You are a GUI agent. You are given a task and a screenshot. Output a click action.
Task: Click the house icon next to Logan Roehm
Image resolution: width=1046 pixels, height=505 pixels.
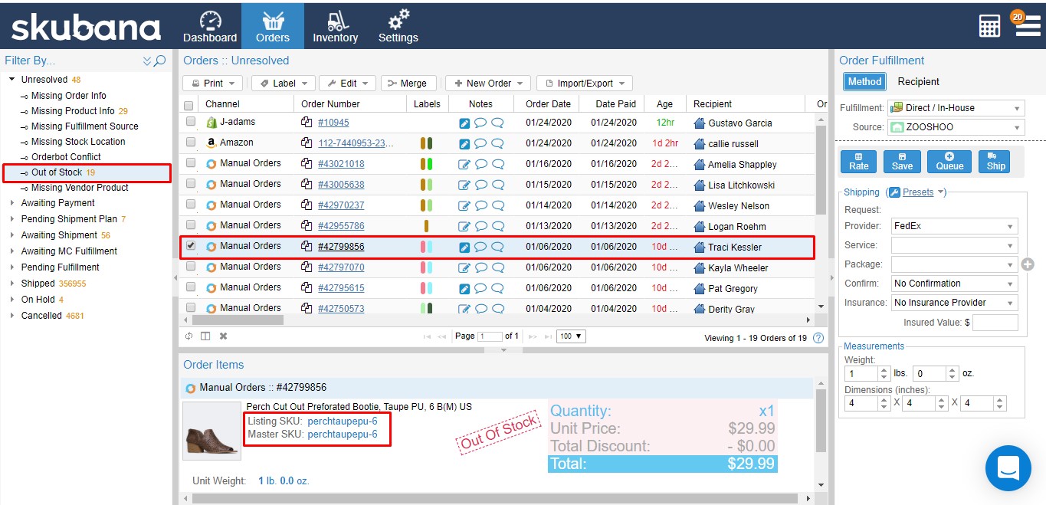point(699,226)
